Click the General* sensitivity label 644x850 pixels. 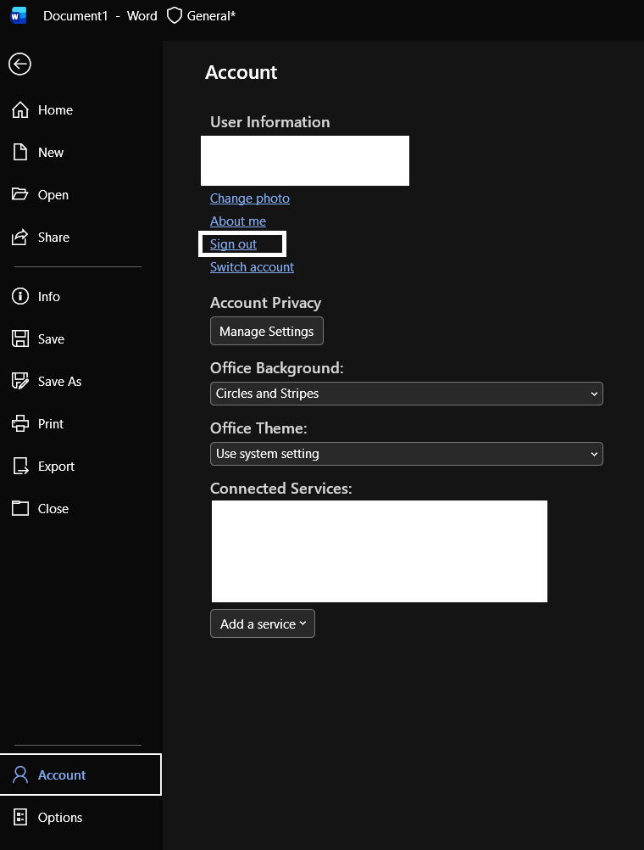(x=211, y=16)
